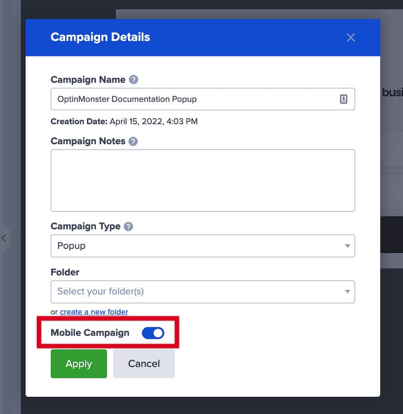Select the 'Popup' value in Campaign Type
This screenshot has height=414, width=403.
[x=71, y=246]
